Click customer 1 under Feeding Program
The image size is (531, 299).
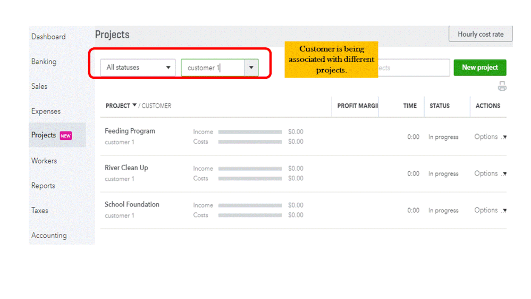119,142
